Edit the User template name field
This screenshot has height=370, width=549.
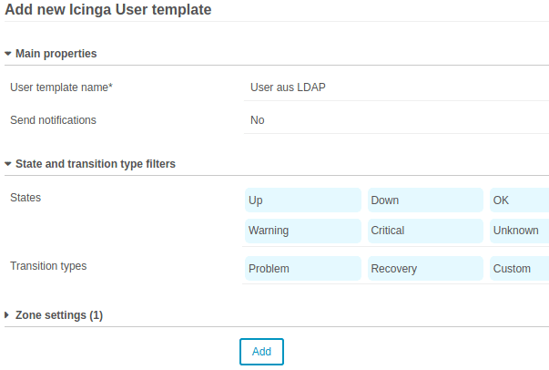(396, 87)
